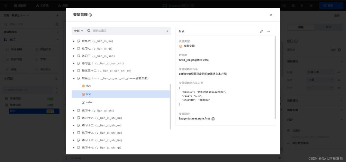Click Console tab at bottom of editor
This screenshot has height=162, width=346.
(76, 158)
